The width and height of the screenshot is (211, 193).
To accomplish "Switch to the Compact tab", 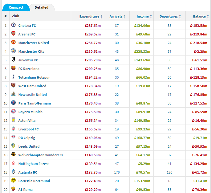I will click(16, 7).
